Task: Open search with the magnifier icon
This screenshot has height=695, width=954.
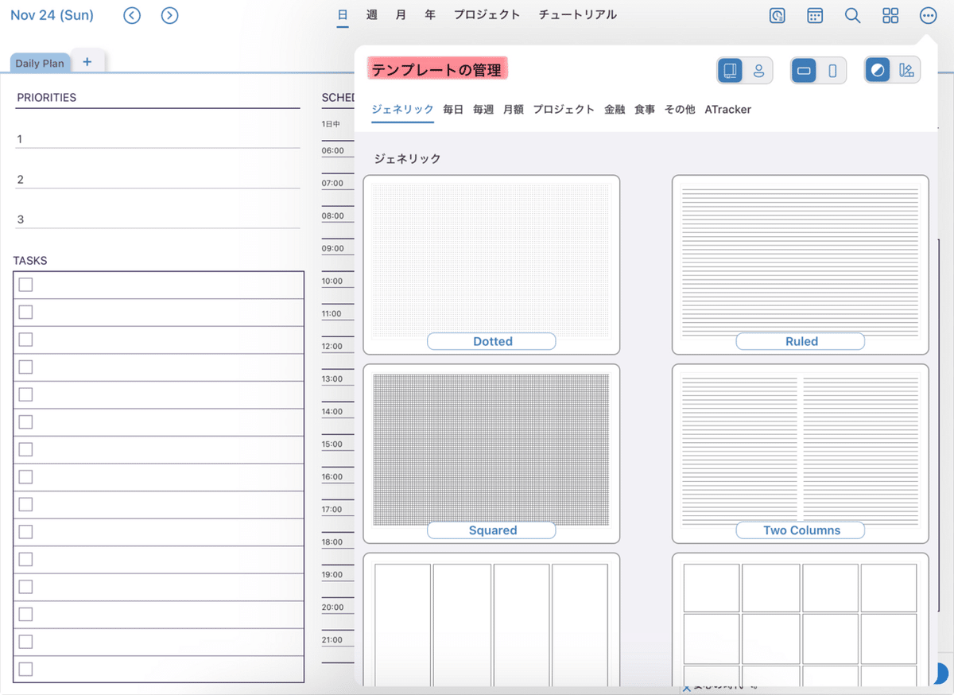Action: click(x=852, y=16)
